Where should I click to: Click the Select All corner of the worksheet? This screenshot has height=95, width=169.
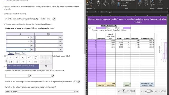pyautogui.click(x=87, y=15)
